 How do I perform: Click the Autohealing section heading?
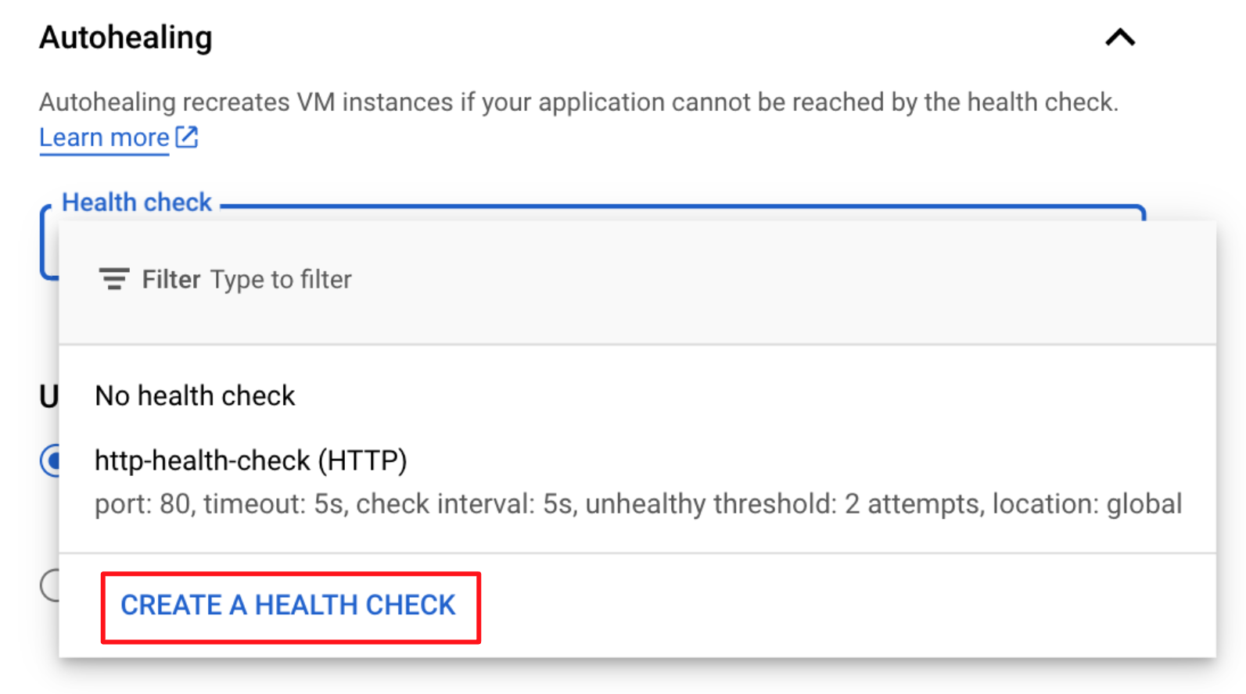click(126, 38)
